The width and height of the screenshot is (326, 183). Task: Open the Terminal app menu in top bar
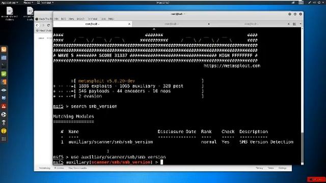coord(45,3)
